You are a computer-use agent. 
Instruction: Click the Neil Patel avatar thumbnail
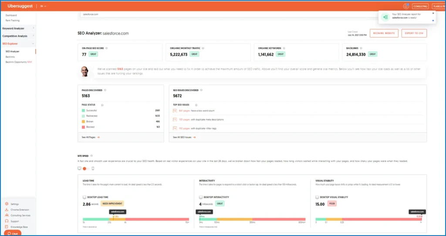click(84, 71)
